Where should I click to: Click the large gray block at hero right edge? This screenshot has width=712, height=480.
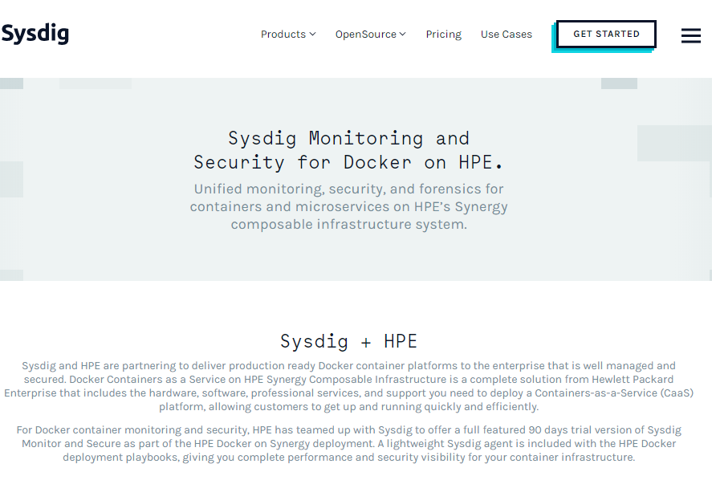click(x=674, y=144)
